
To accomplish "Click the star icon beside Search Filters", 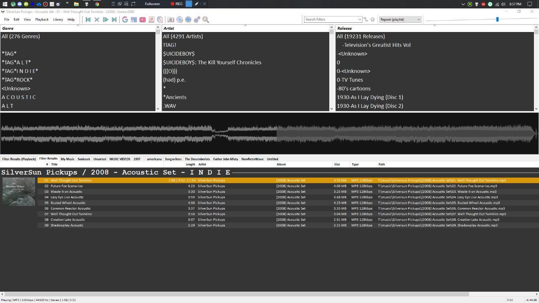I will 372,19.
